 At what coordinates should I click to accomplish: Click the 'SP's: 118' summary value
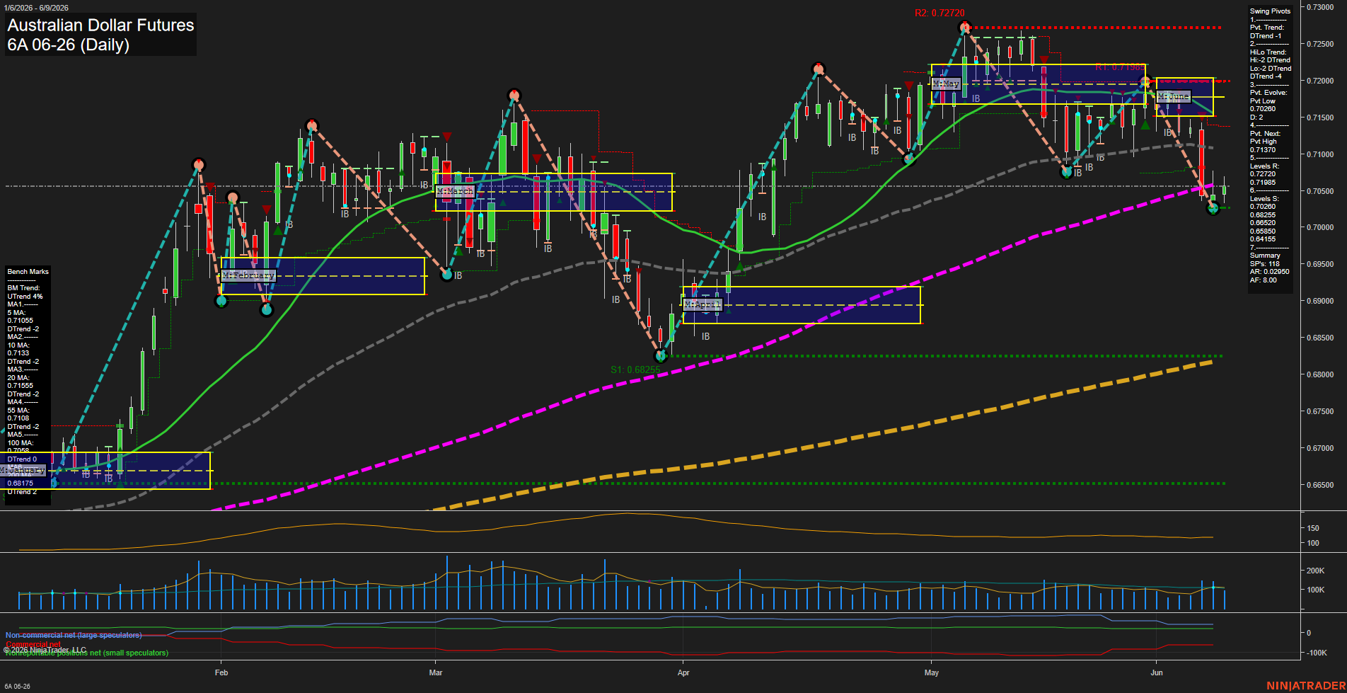coord(1264,263)
